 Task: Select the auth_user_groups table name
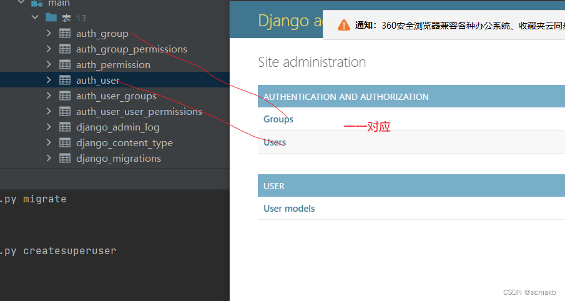(116, 96)
